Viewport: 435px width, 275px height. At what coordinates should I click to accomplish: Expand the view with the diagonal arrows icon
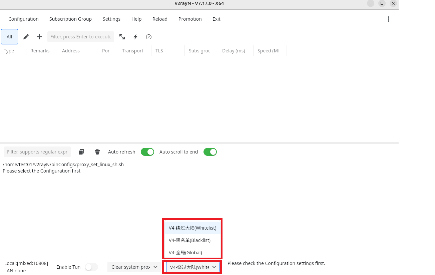pos(122,37)
